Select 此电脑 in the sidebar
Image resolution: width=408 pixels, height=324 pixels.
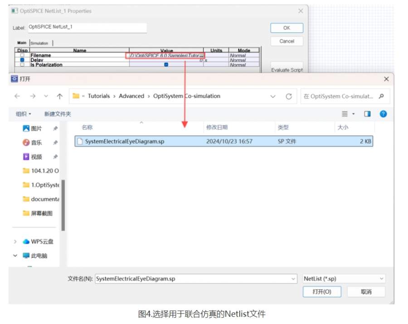pyautogui.click(x=35, y=256)
